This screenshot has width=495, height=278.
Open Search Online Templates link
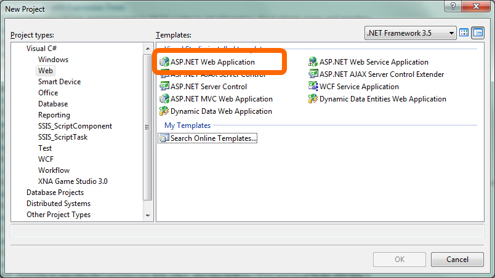[x=214, y=138]
